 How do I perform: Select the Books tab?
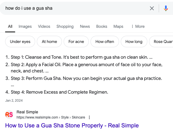(x=102, y=26)
